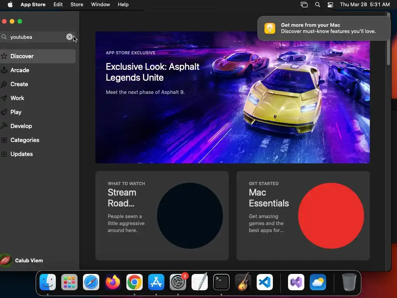Open the Get more from your Mac notification
The height and width of the screenshot is (298, 397).
(324, 28)
